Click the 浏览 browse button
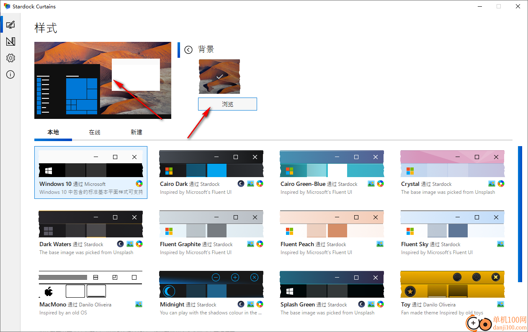 tap(227, 104)
